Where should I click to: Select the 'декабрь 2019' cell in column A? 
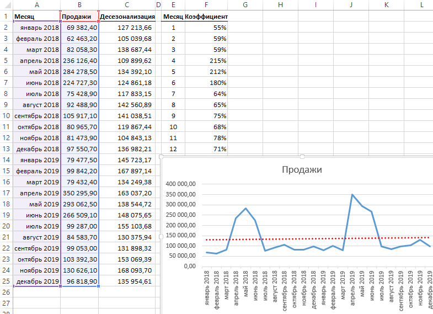(36, 281)
